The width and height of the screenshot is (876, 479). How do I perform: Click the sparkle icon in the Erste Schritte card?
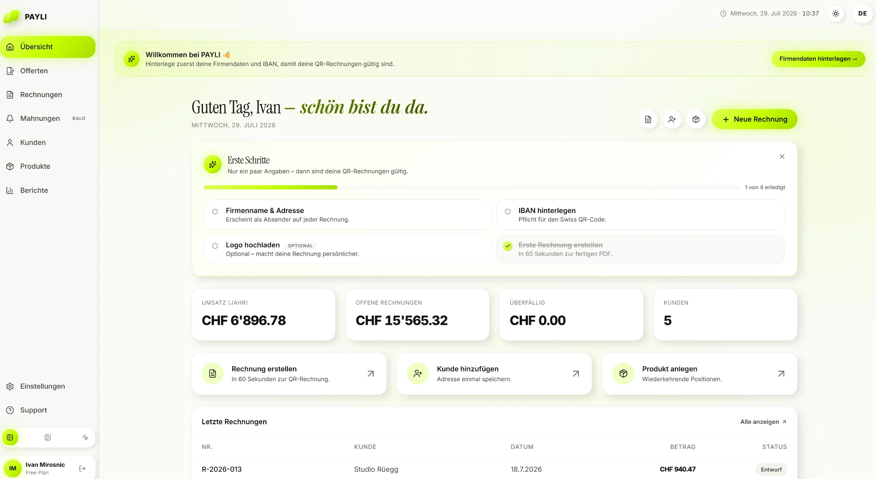[213, 165]
